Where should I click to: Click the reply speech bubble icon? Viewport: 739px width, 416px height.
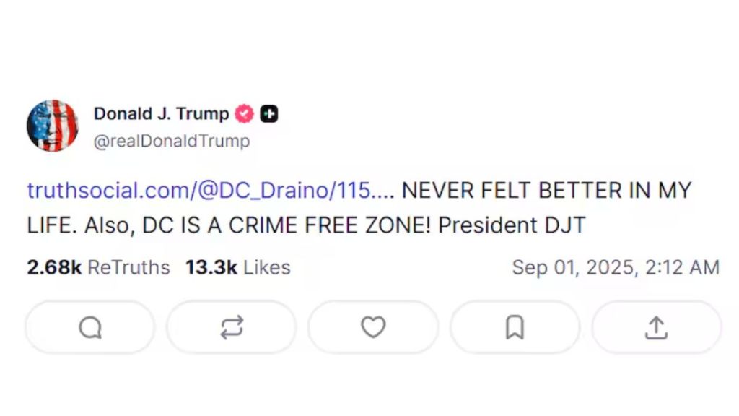[90, 327]
